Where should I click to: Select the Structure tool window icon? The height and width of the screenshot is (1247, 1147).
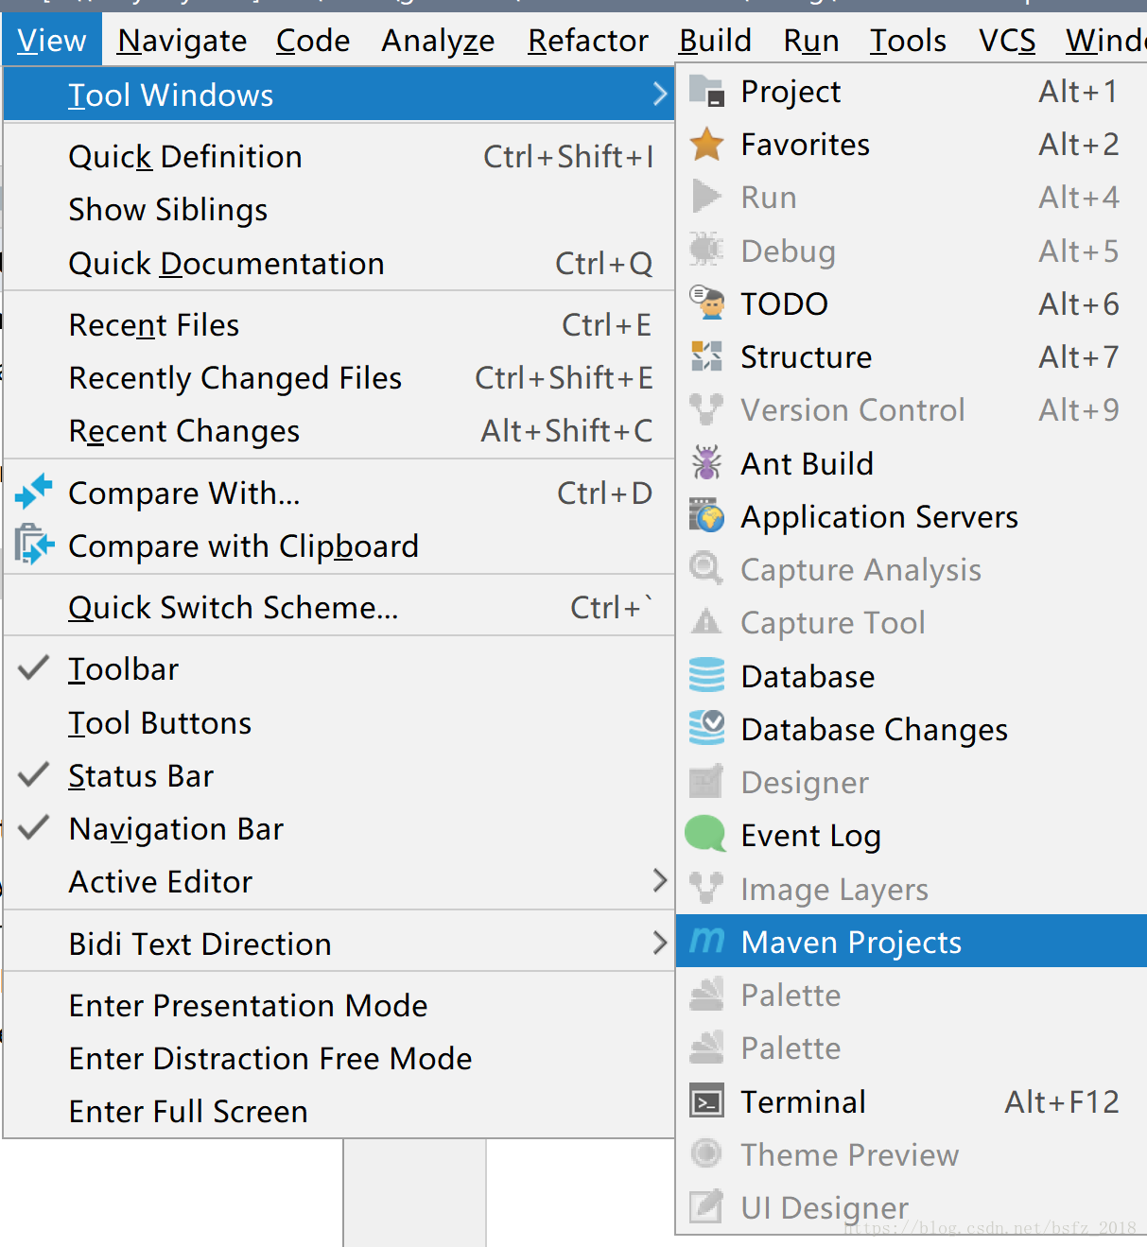pos(706,356)
